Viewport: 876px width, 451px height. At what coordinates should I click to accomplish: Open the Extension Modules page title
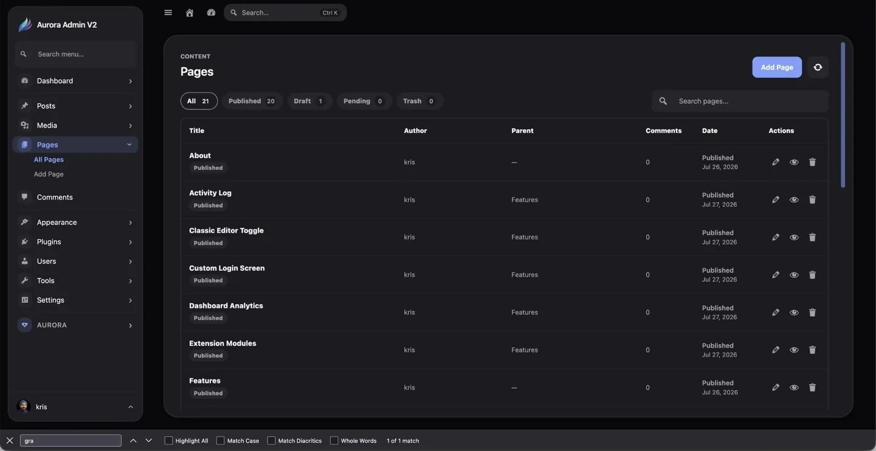click(222, 343)
